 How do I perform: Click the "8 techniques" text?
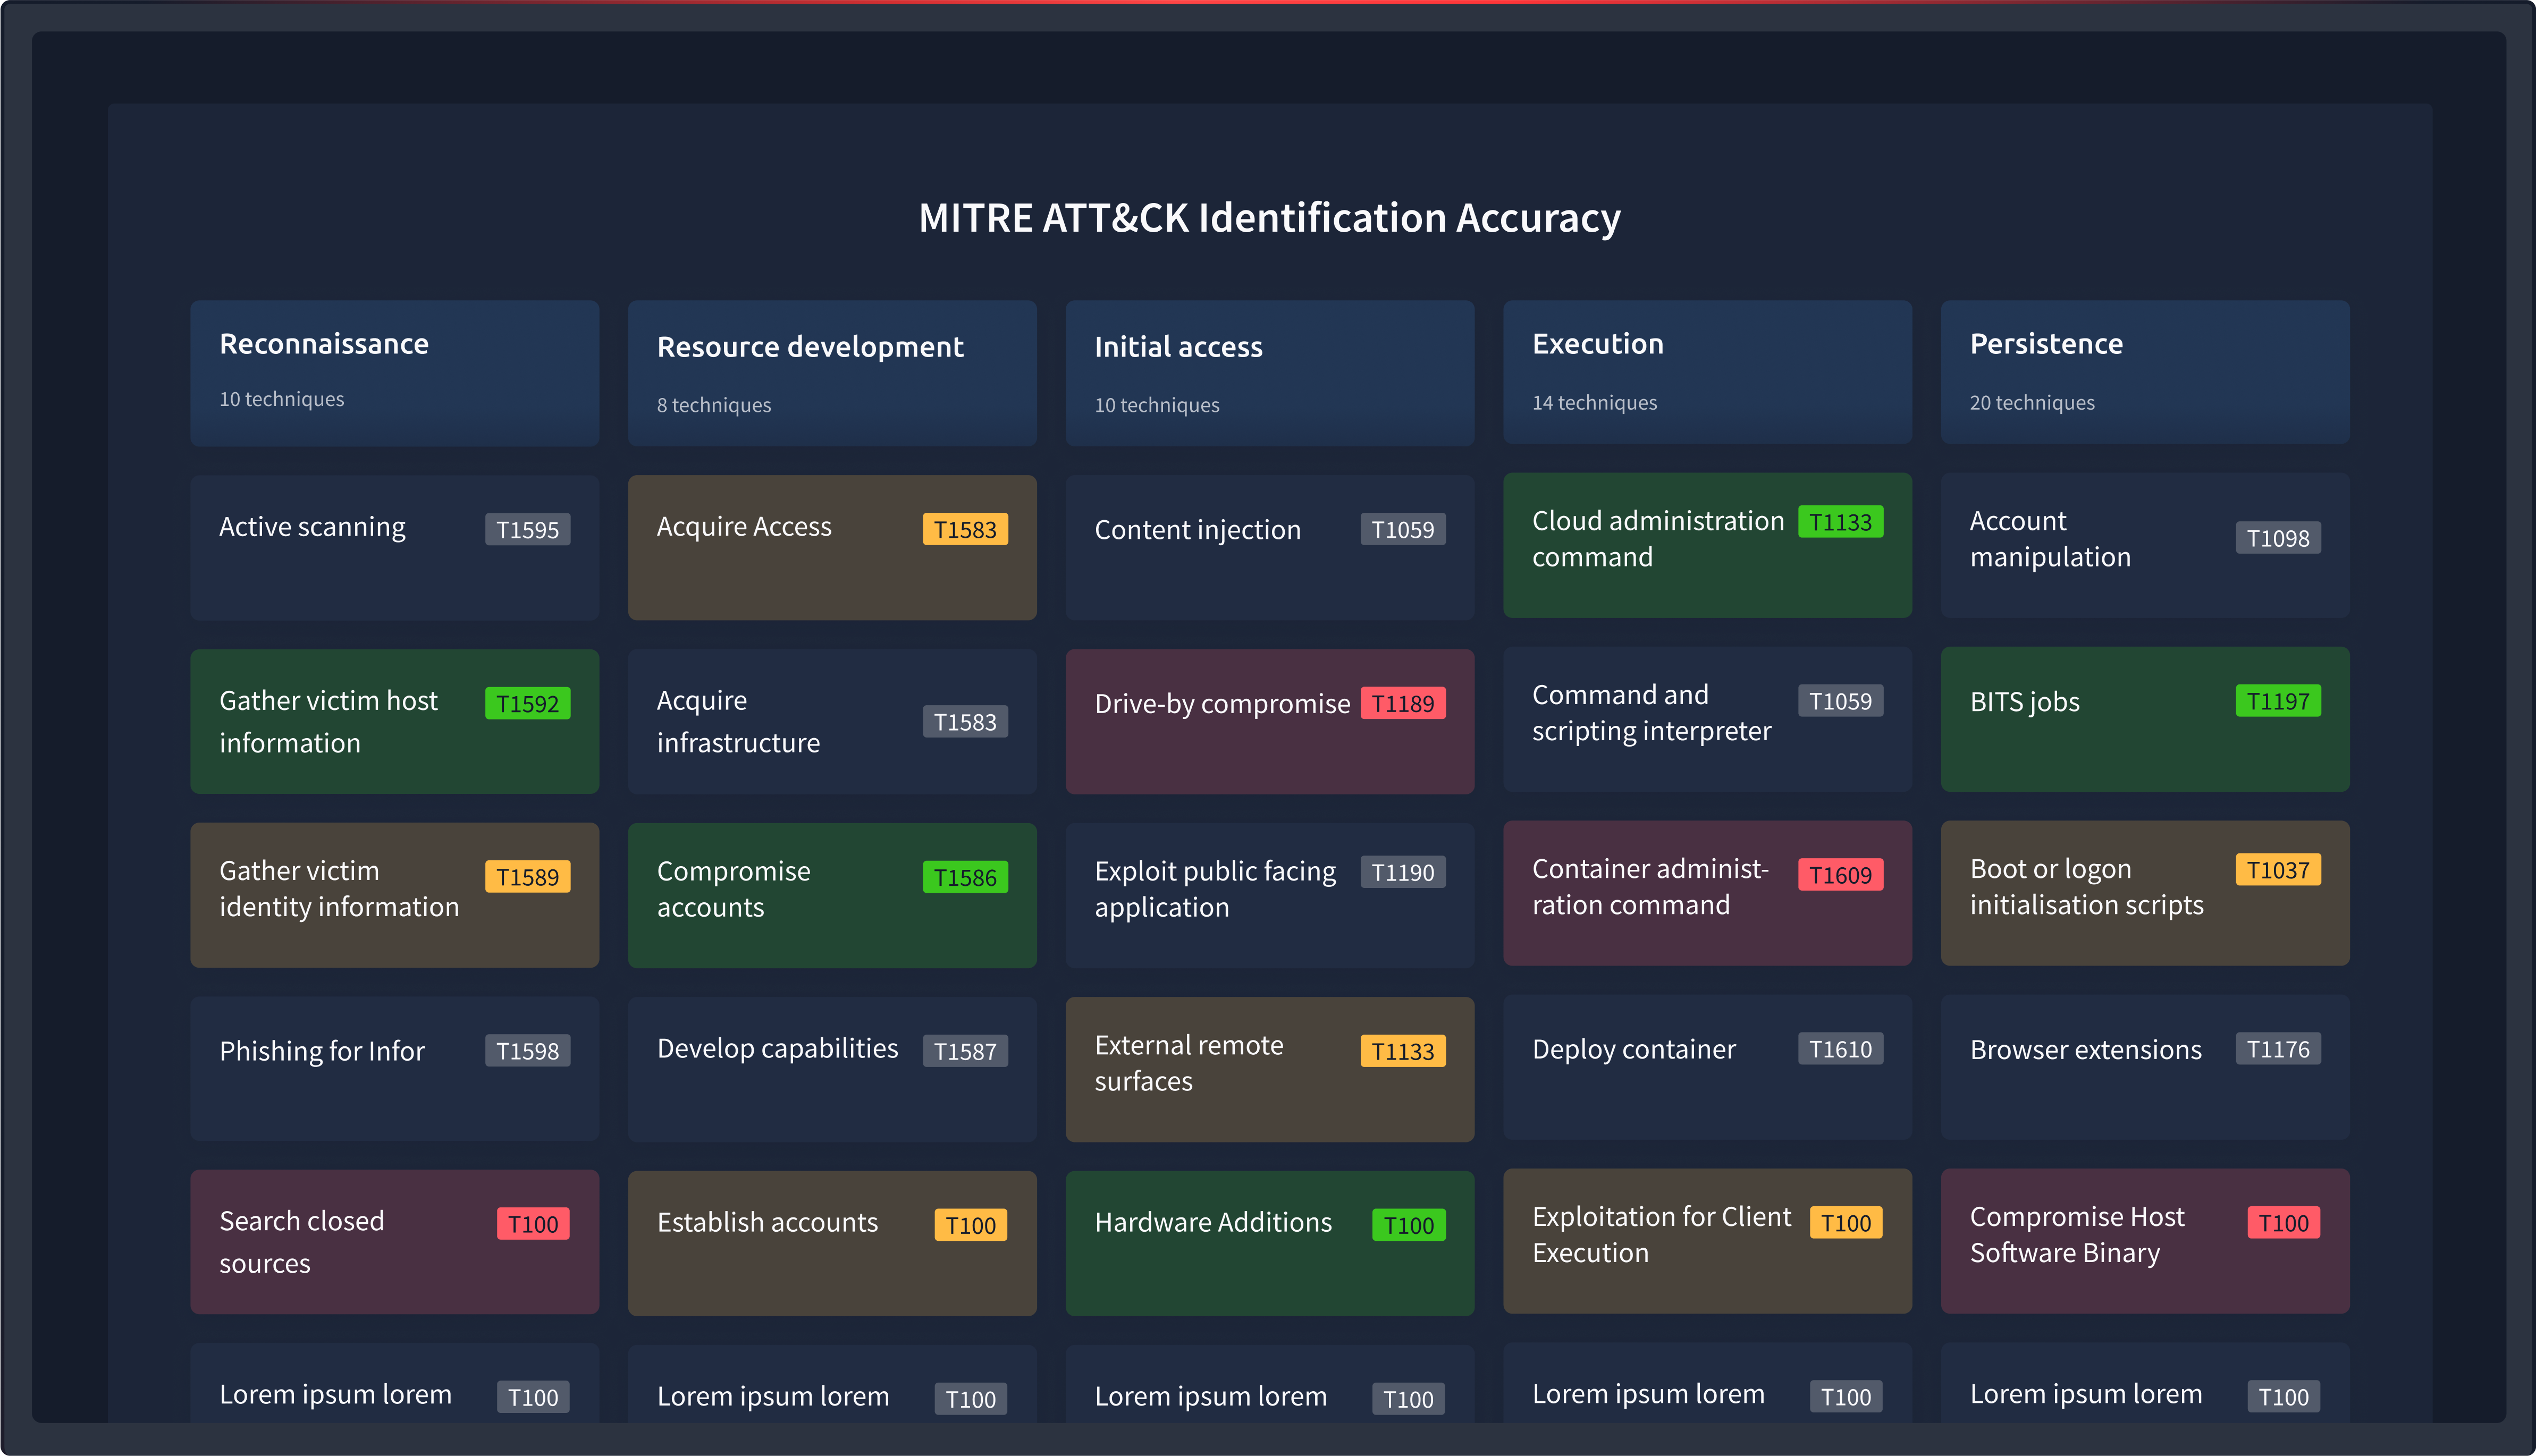pyautogui.click(x=714, y=405)
